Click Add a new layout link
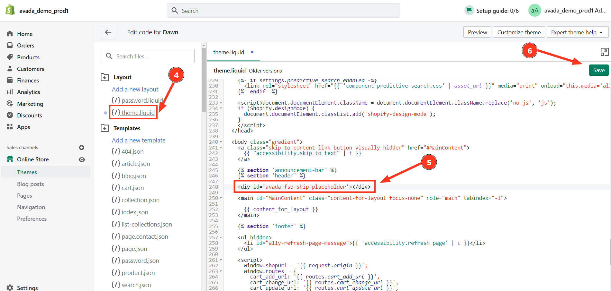This screenshot has width=611, height=291. [x=135, y=89]
